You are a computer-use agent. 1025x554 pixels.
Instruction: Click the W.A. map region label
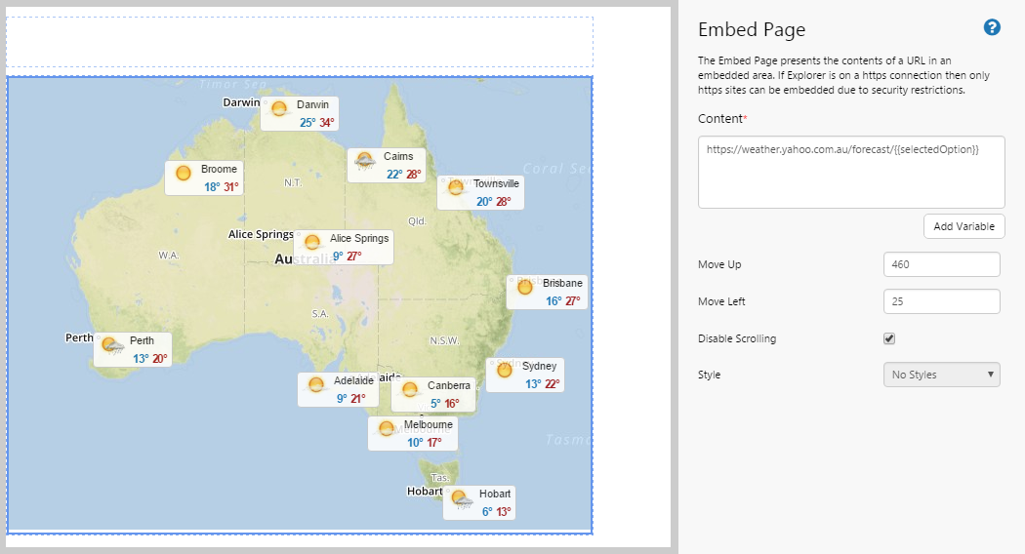point(169,255)
